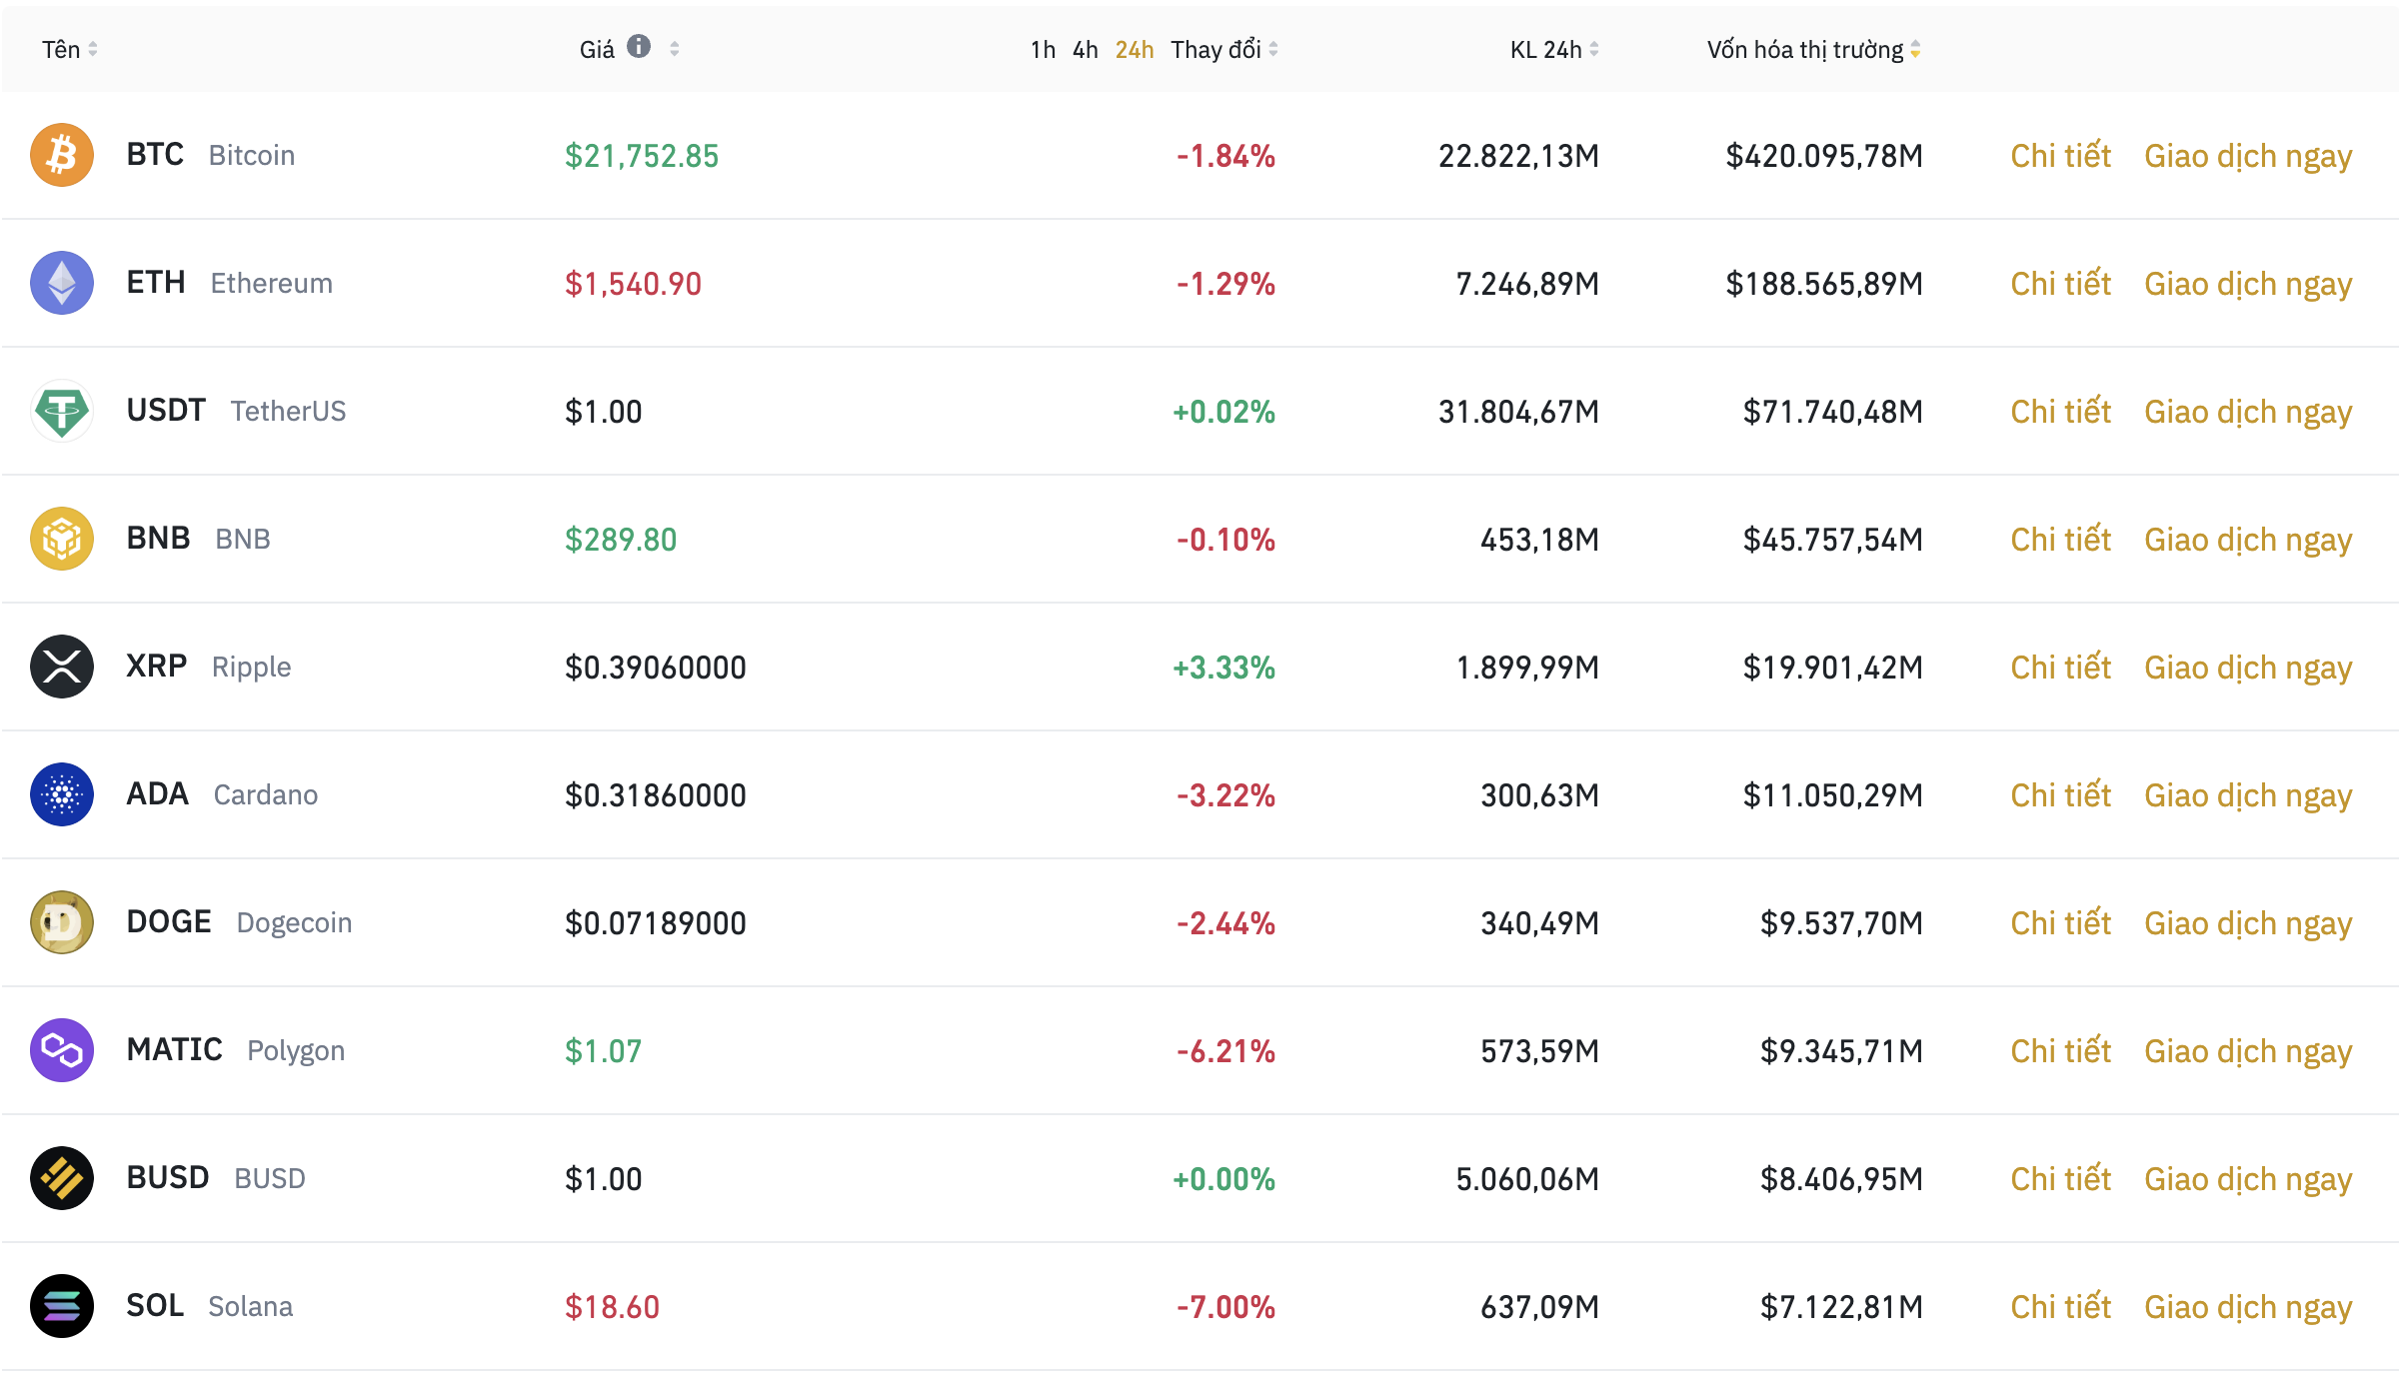Click Giao dịch ngay for BNB

pos(2248,542)
